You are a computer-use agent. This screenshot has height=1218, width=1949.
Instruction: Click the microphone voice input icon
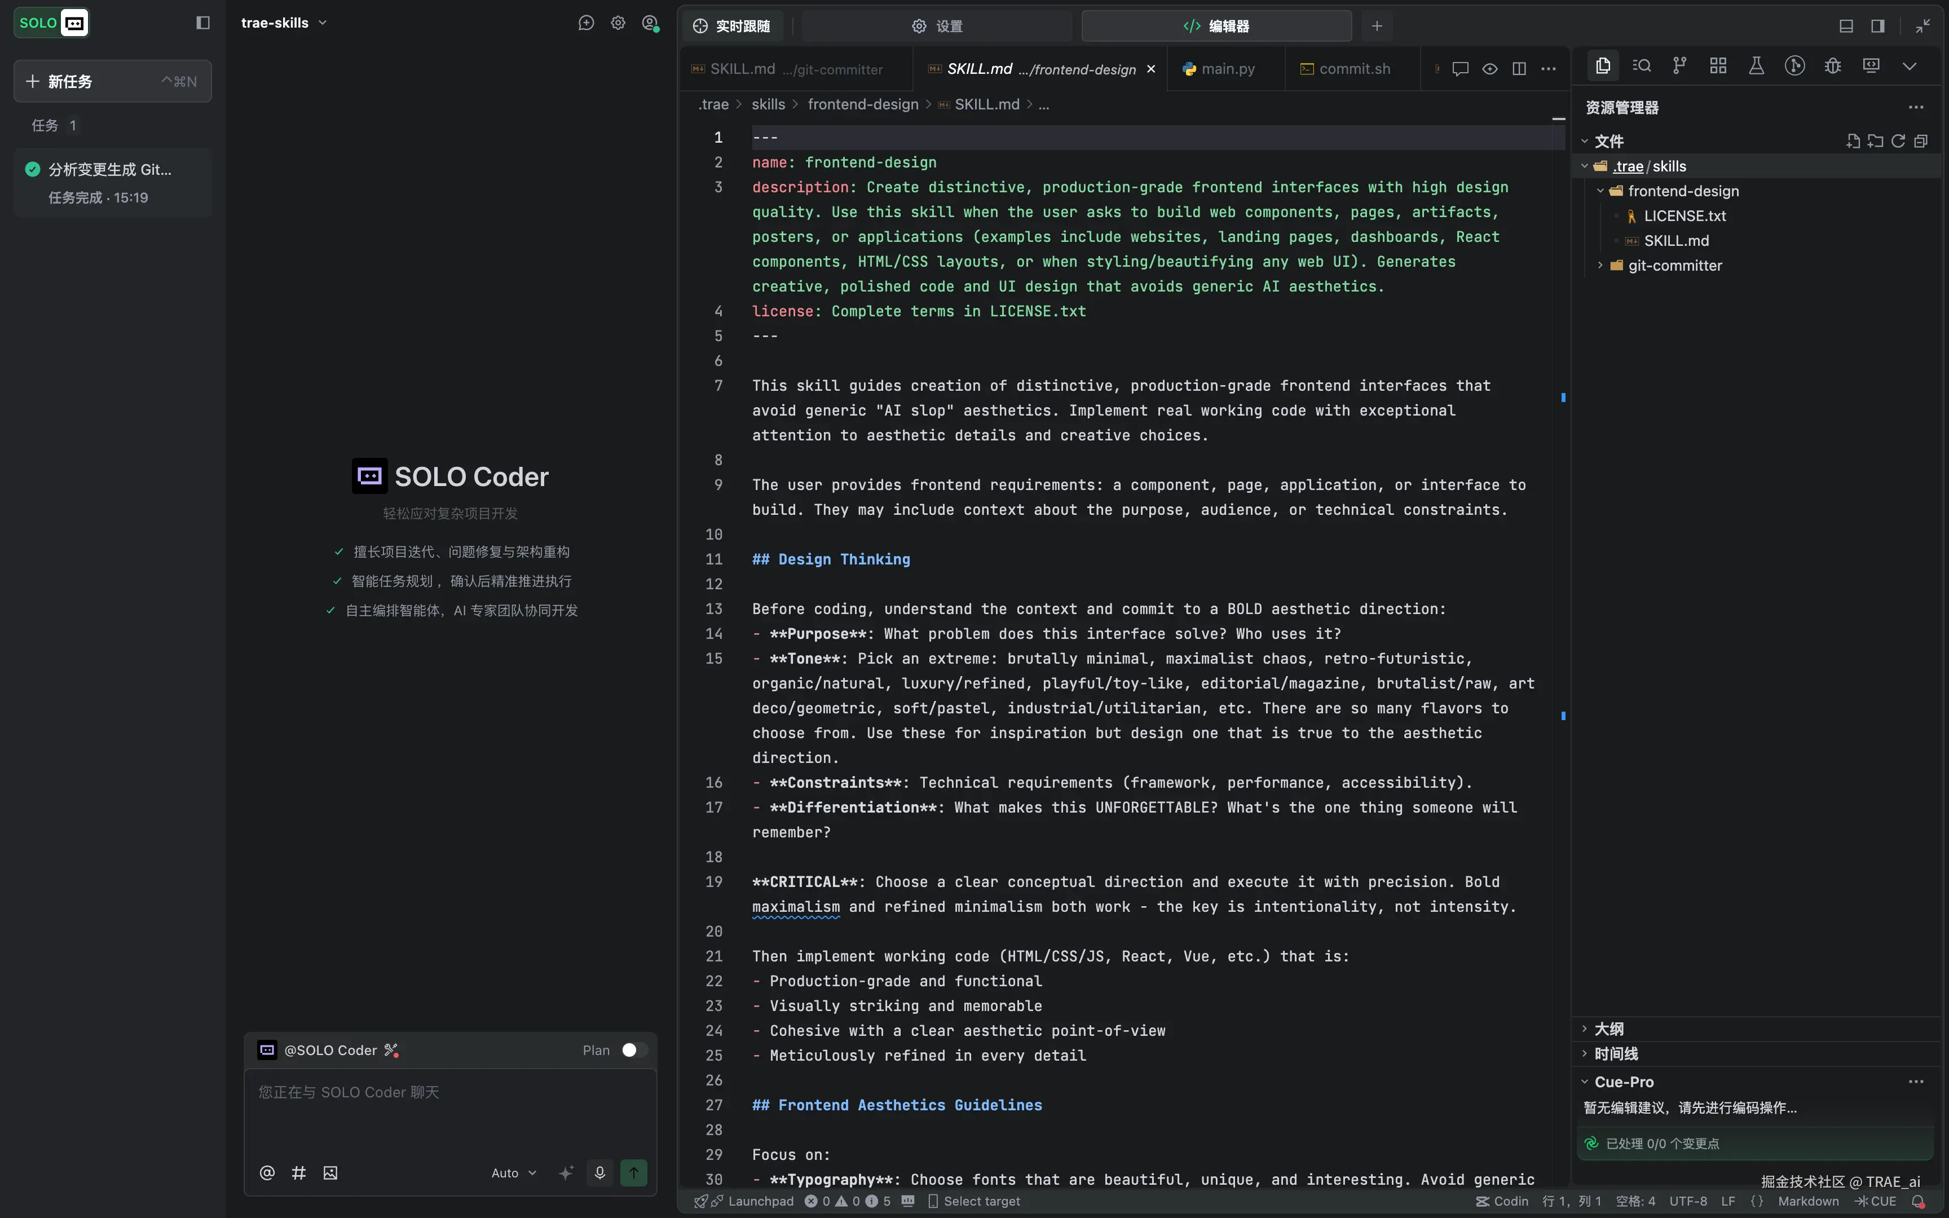[x=599, y=1173]
